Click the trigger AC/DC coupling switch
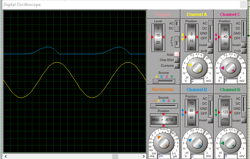 [177, 26]
